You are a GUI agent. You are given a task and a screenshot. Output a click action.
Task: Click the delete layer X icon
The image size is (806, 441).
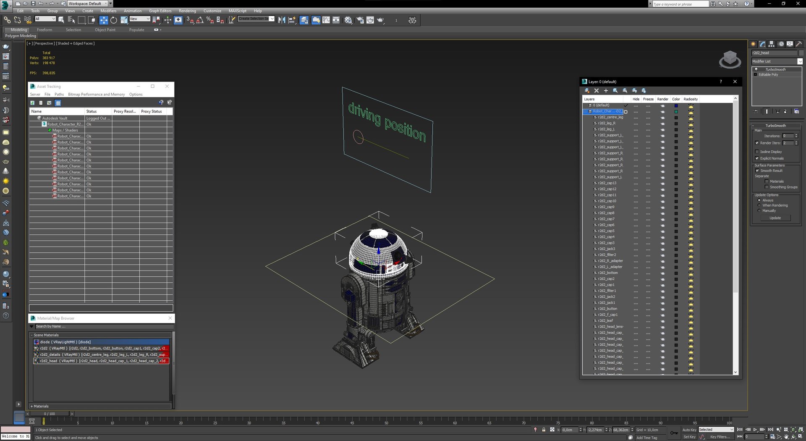[596, 90]
